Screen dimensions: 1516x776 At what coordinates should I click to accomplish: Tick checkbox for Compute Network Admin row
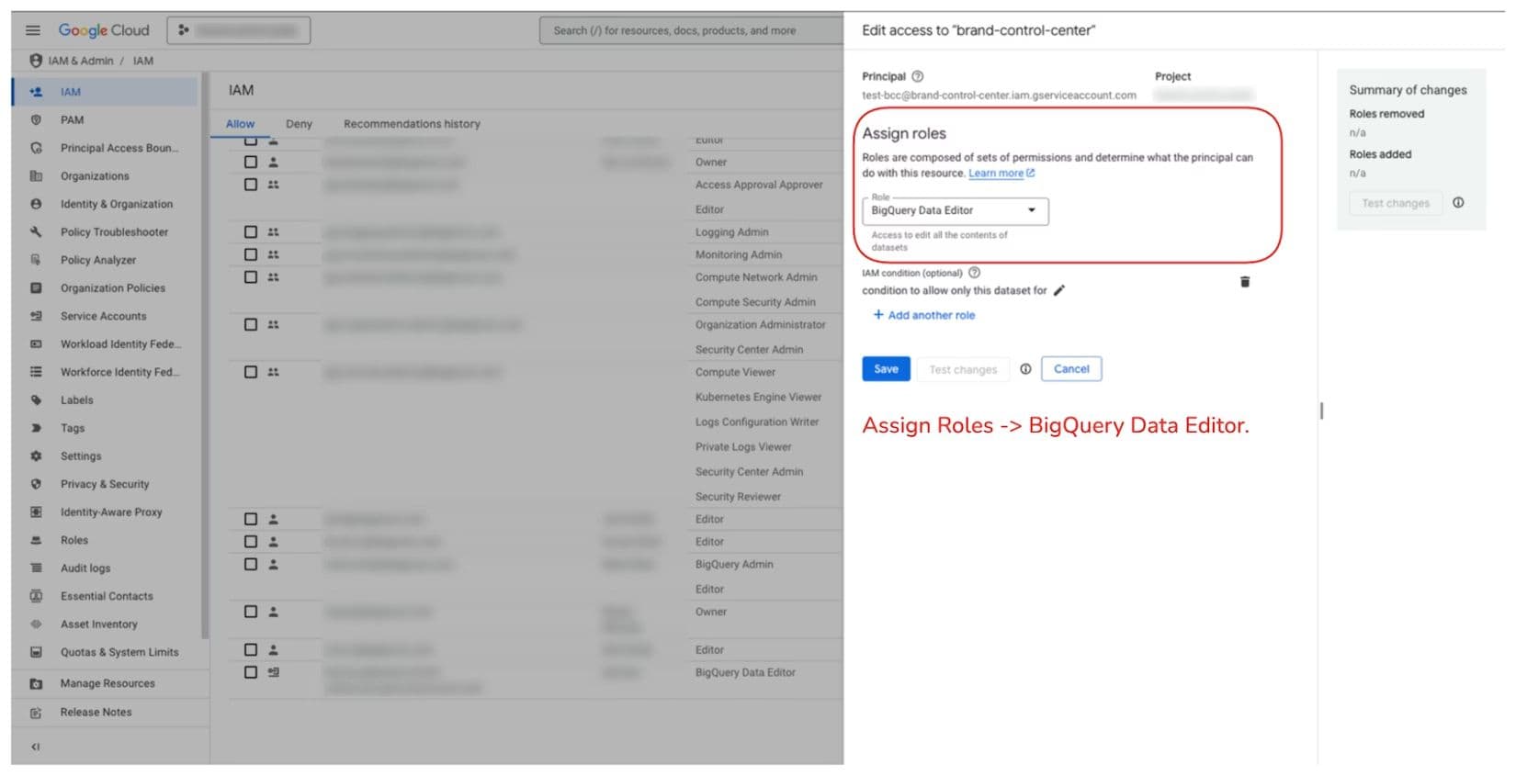click(250, 277)
